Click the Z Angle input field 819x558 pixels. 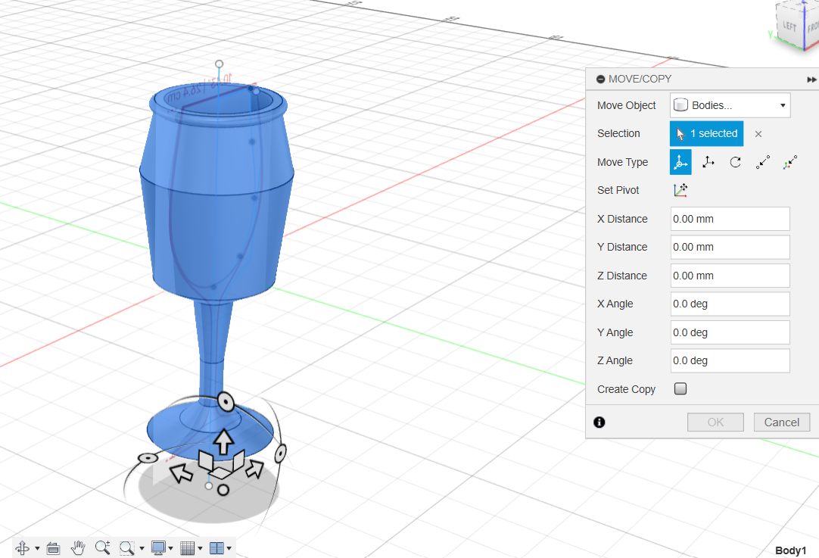(730, 360)
